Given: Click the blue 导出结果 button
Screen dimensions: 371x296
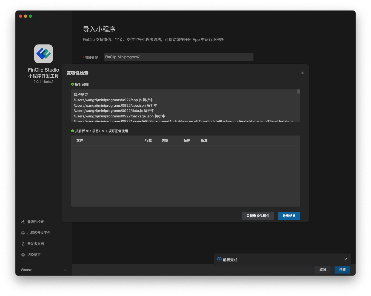Looking at the screenshot, I should point(289,216).
